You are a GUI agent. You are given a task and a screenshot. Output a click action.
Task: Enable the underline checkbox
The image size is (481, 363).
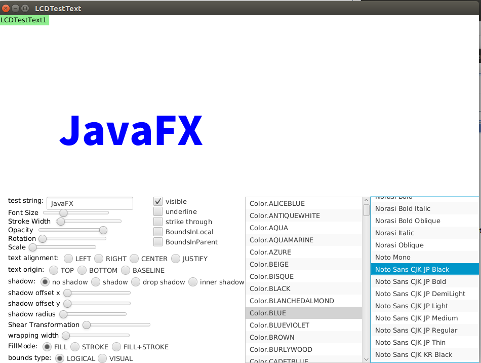[x=158, y=211]
